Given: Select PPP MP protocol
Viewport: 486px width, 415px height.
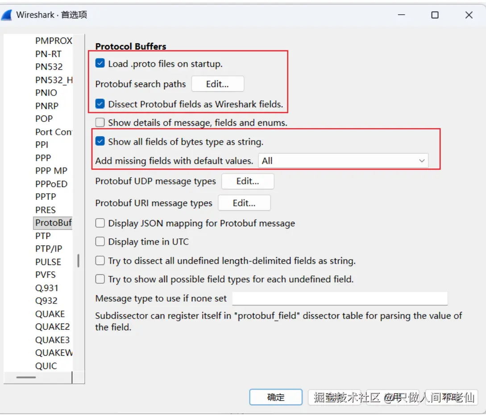Looking at the screenshot, I should (51, 171).
